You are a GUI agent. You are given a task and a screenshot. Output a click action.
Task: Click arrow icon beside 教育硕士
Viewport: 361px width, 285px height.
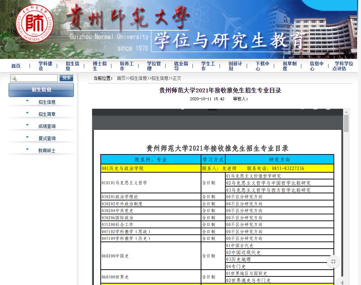(x=27, y=149)
